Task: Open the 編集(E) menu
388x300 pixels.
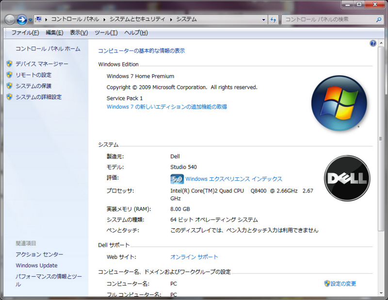Action: pyautogui.click(x=54, y=32)
